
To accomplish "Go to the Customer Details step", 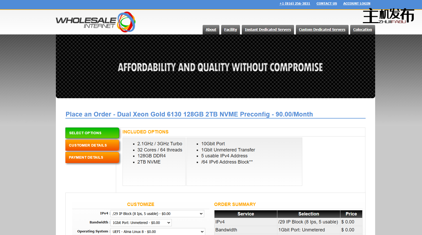I will (92, 145).
